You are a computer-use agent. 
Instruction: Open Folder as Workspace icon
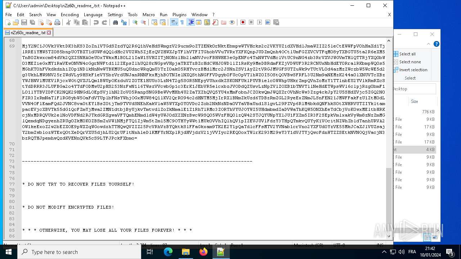click(x=224, y=22)
